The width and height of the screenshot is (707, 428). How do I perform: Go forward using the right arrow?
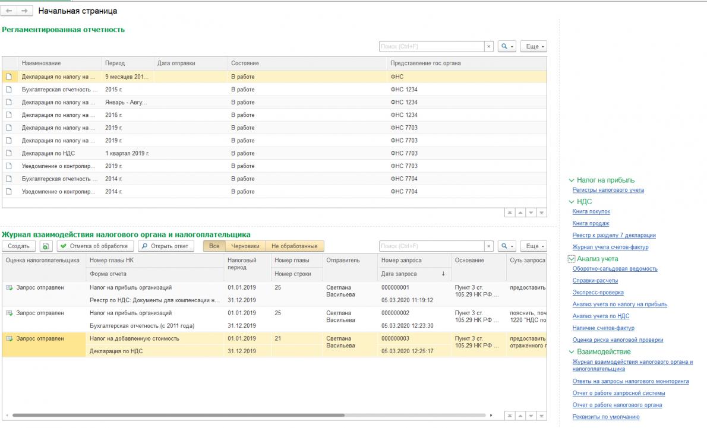tap(24, 11)
